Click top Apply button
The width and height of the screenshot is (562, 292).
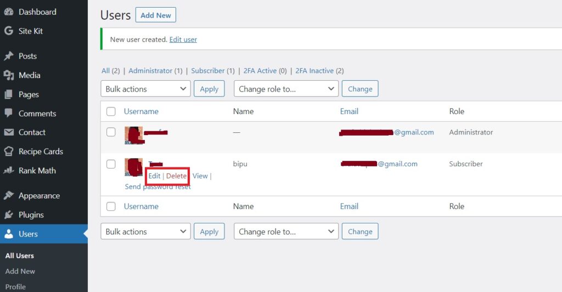[209, 89]
